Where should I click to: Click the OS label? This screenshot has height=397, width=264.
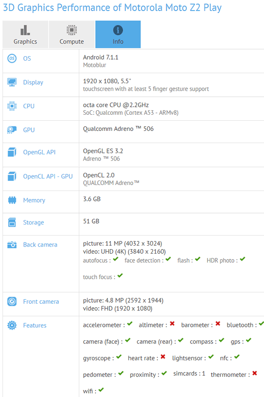pos(27,59)
